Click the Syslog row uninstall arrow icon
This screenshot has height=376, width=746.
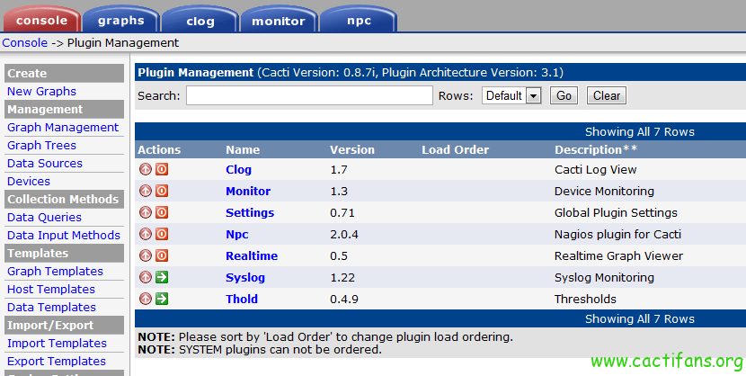146,277
